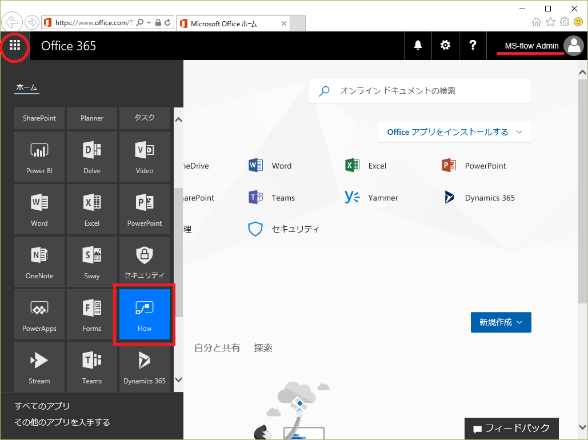Refresh the page in address bar
The width and height of the screenshot is (588, 440).
coord(167,22)
